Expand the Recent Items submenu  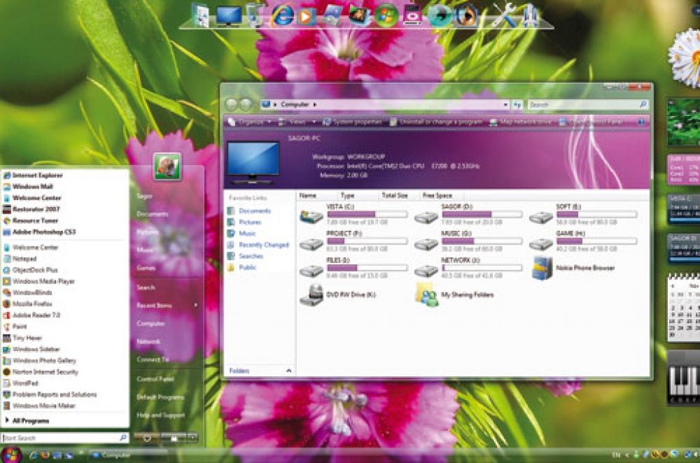(167, 305)
